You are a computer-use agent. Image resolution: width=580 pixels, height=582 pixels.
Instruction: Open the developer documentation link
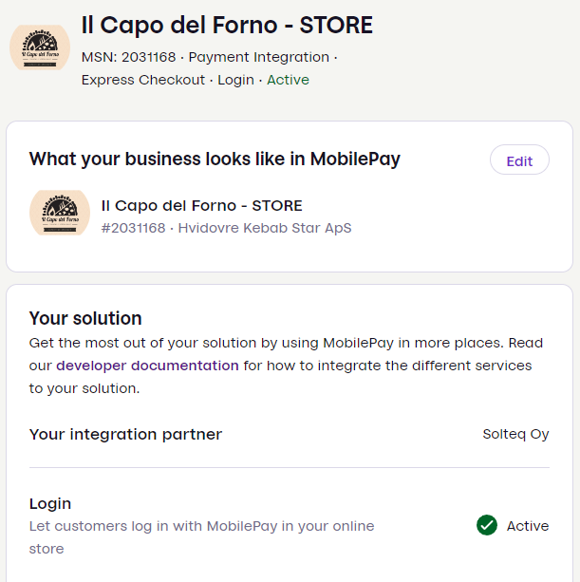coord(147,366)
